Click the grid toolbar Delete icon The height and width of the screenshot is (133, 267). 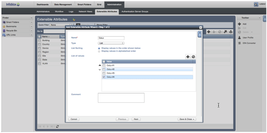[x=220, y=32]
